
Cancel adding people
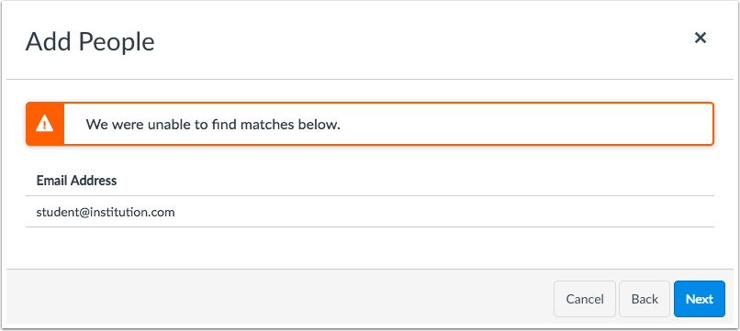tap(584, 299)
